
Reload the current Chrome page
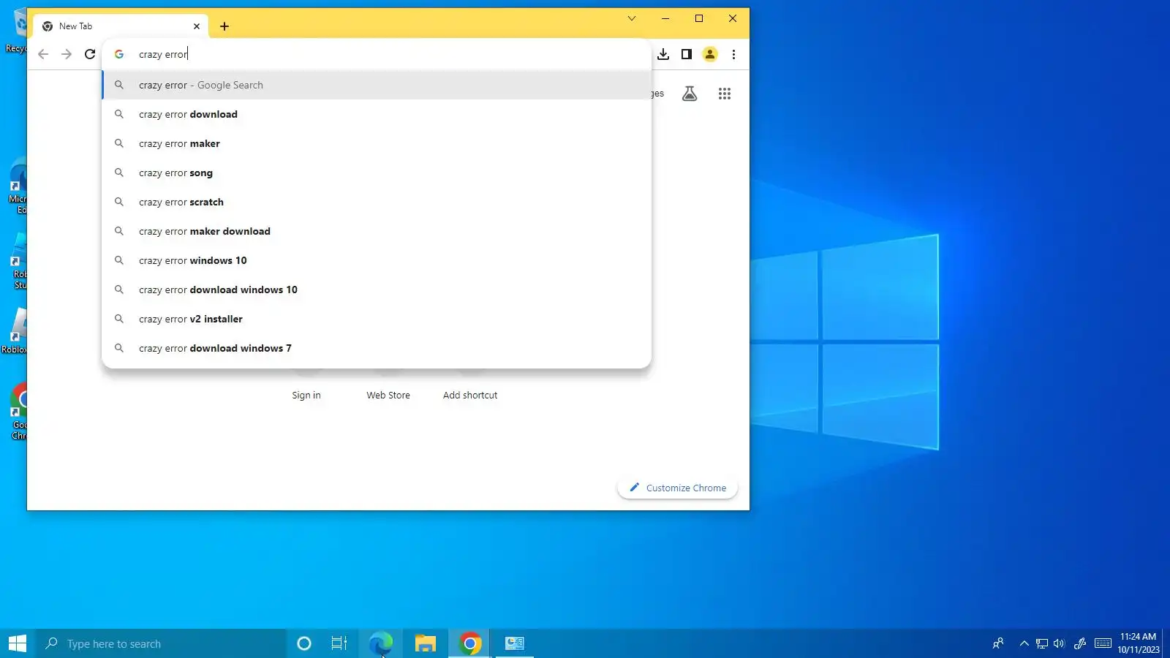[90, 54]
